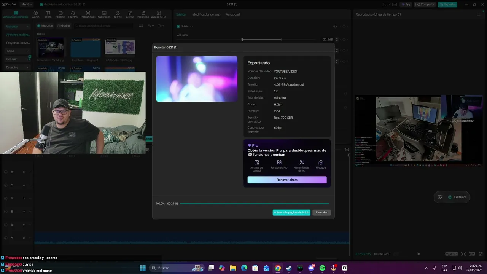The image size is (487, 274).
Task: Click the export progress bar
Action: point(254,204)
